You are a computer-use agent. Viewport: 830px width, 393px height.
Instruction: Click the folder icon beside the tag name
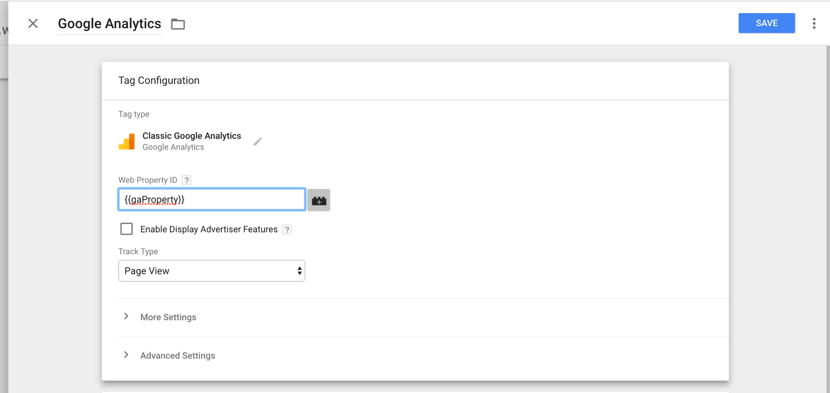tap(178, 24)
